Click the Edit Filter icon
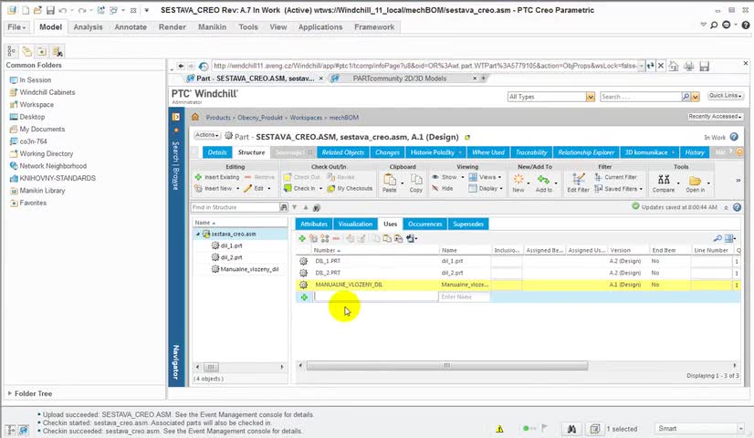This screenshot has height=438, width=754. pos(578,182)
